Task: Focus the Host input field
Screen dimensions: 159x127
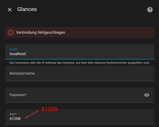Action: (x=77, y=54)
